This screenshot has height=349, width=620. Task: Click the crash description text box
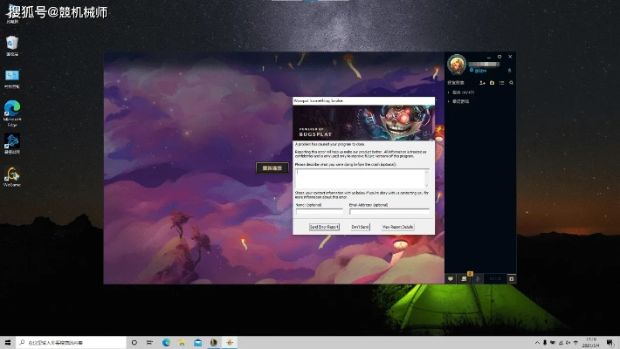(362, 177)
